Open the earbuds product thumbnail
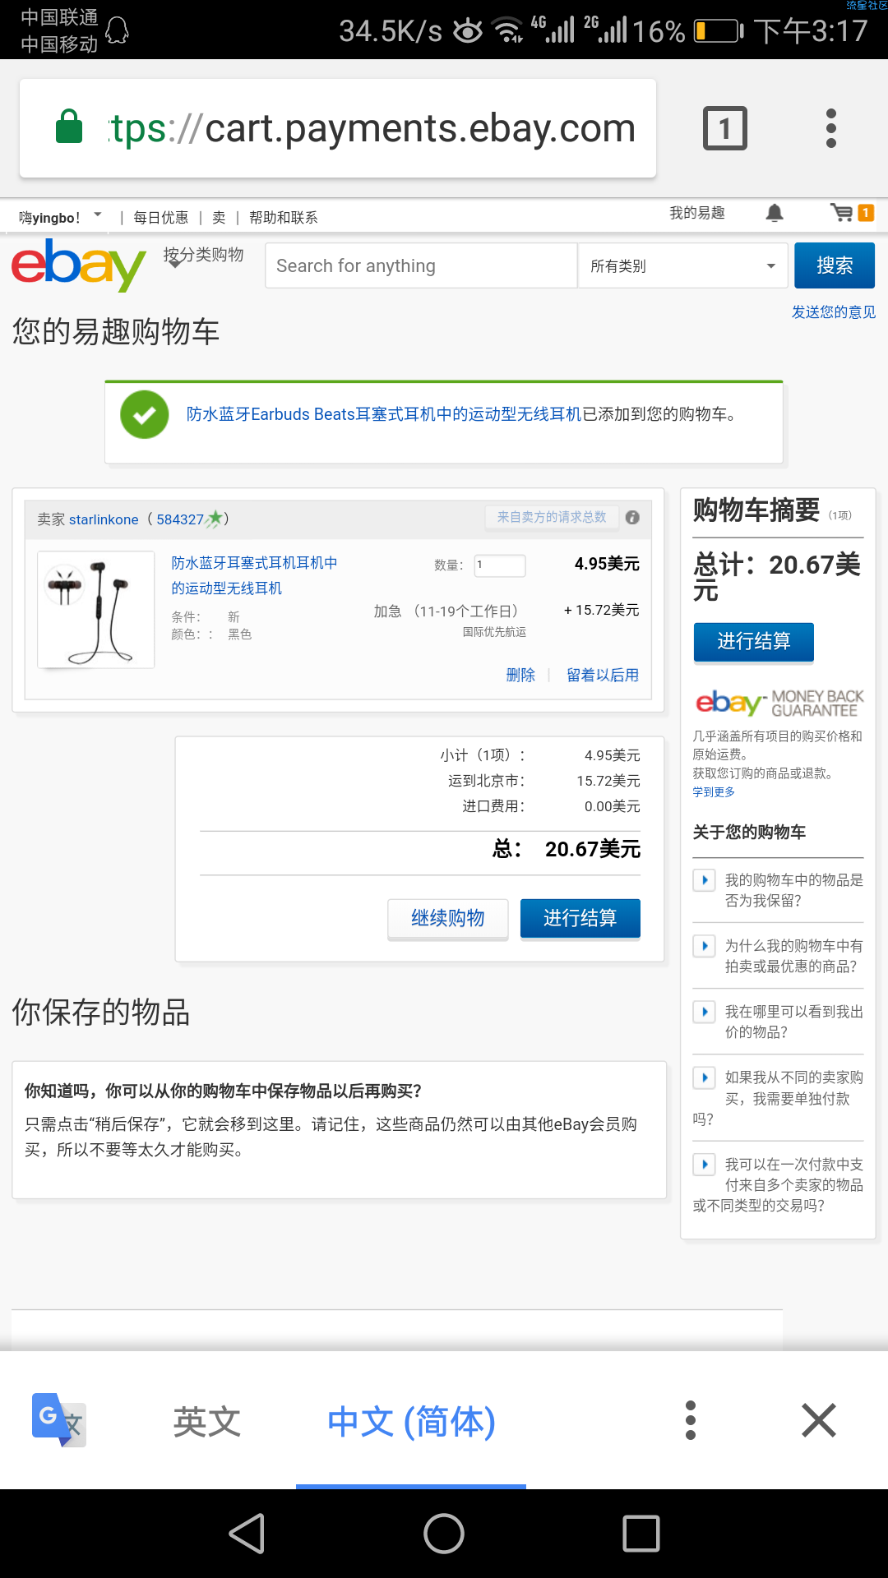This screenshot has height=1578, width=888. [96, 609]
